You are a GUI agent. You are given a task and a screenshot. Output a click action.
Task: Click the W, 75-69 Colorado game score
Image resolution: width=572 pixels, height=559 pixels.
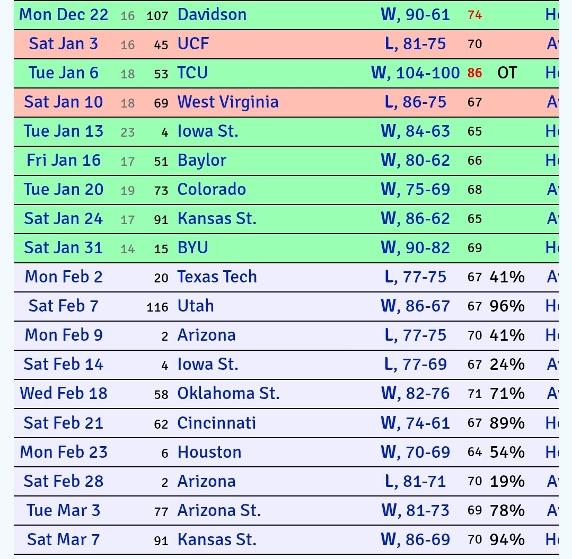415,189
